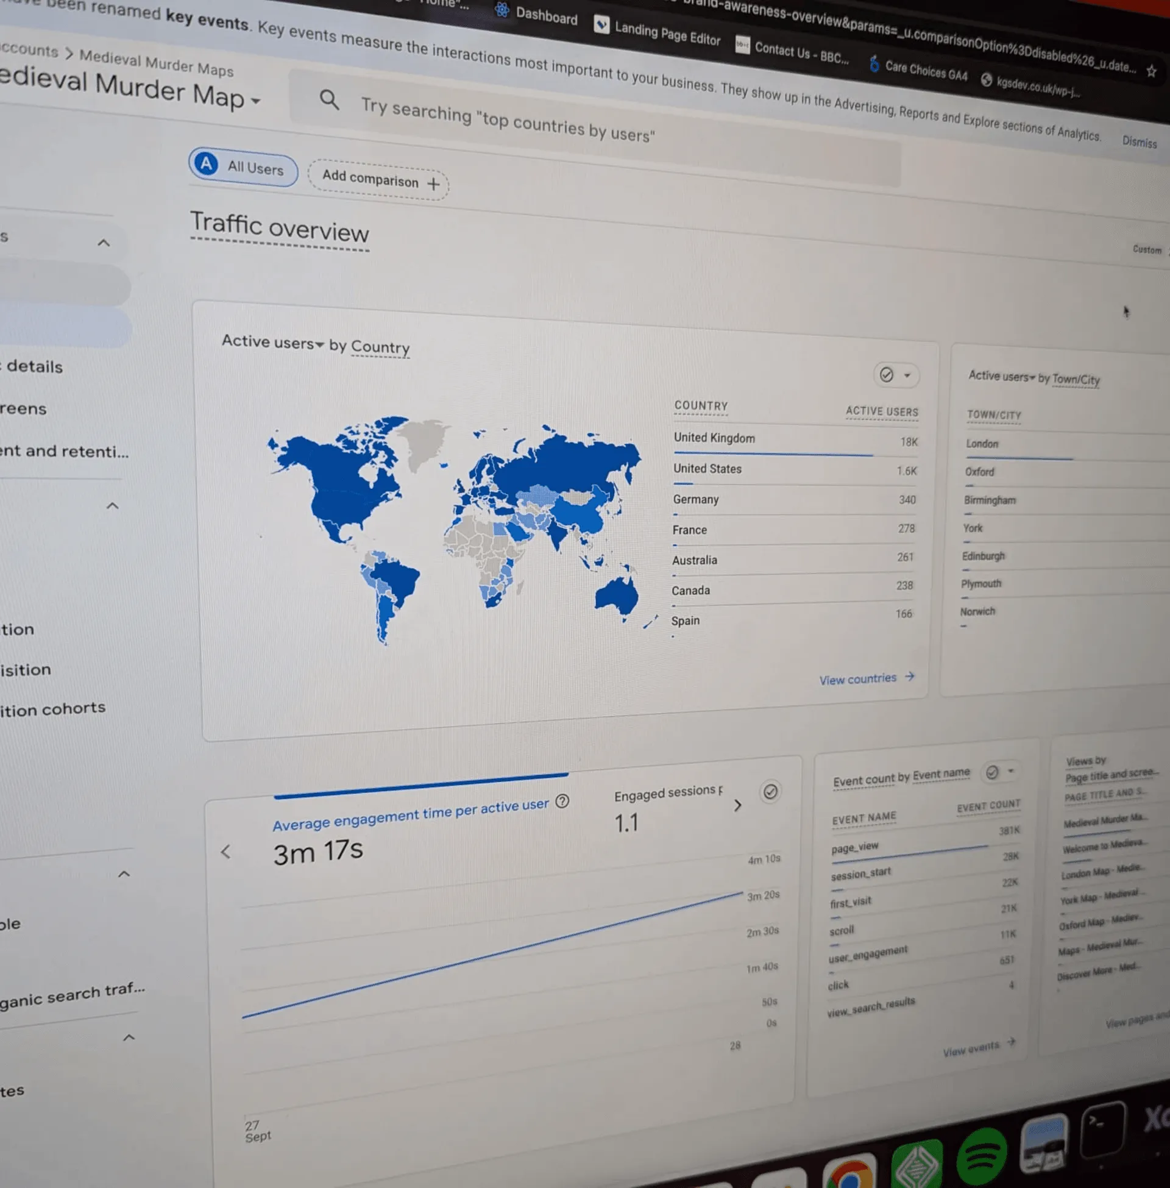Image resolution: width=1170 pixels, height=1188 pixels.
Task: Open Spotify from the dock
Action: (x=981, y=1157)
